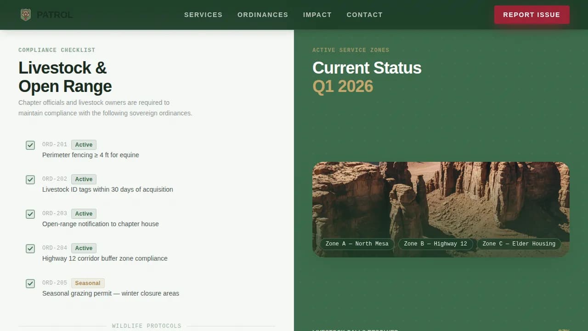This screenshot has height=331, width=588.
Task: Navigate to the Contact page
Action: tap(365, 15)
